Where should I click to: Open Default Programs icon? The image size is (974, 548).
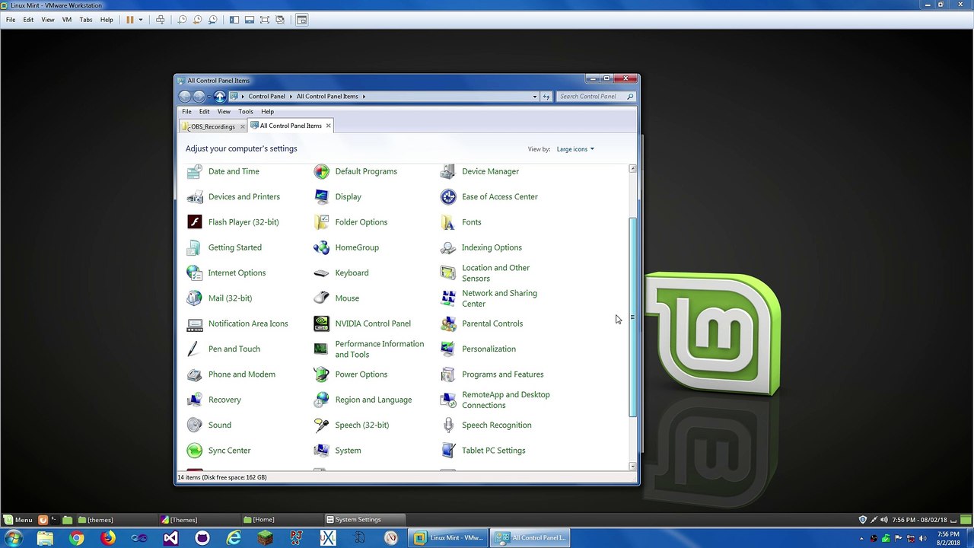(x=322, y=171)
